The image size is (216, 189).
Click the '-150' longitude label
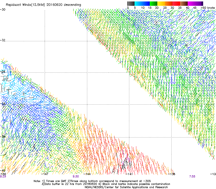3,174
